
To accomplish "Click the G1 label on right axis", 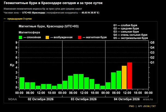I will [152, 63].
